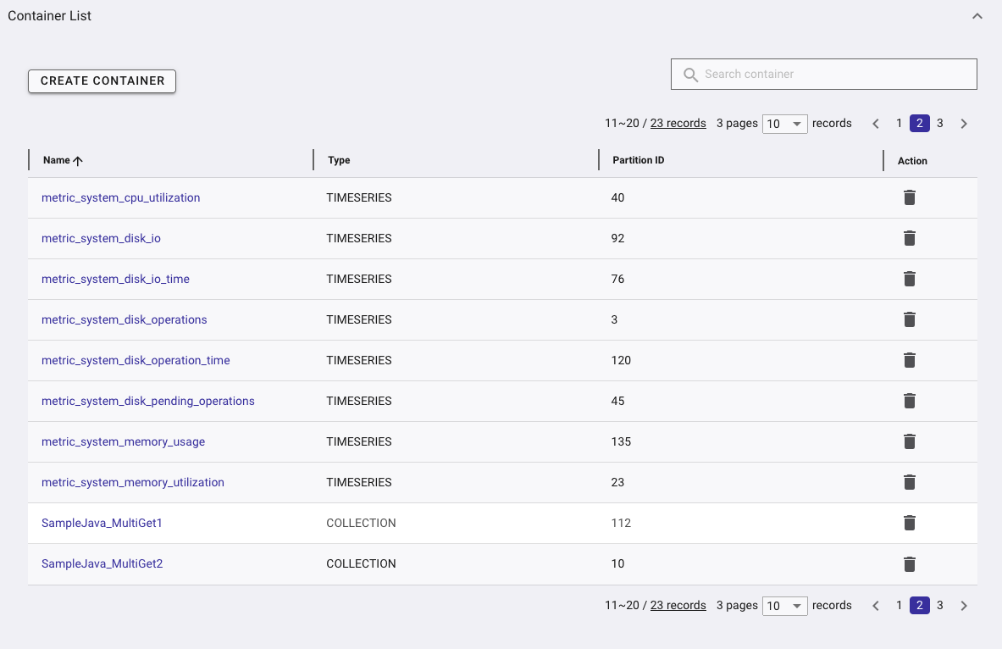Open metric_system_disk_io_time container

click(x=116, y=279)
